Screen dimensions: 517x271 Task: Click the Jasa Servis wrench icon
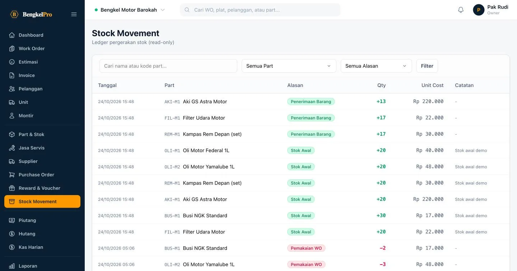(x=12, y=148)
